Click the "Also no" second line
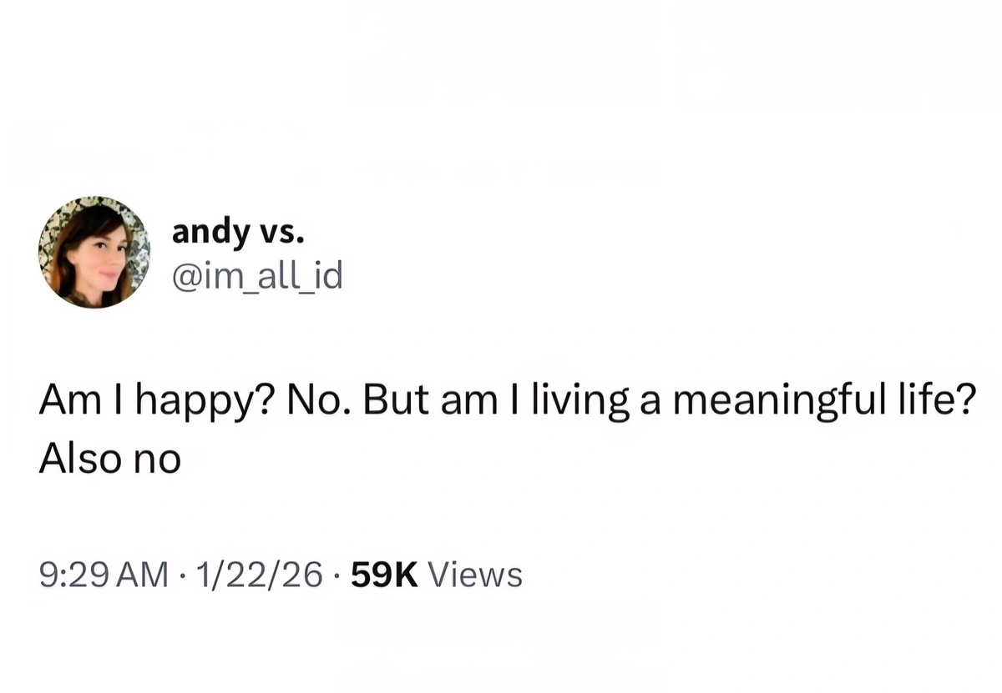1002x693 pixels. click(x=109, y=458)
